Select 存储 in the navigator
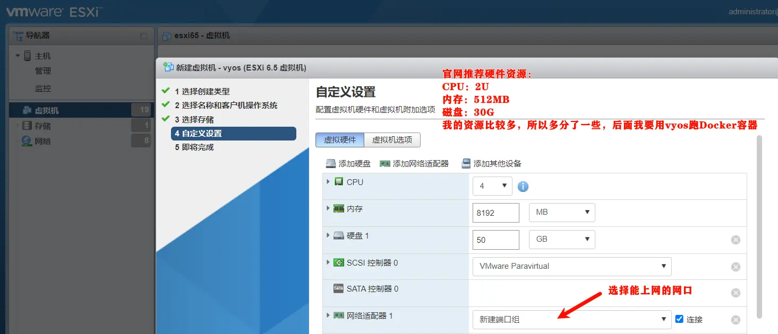 coord(43,126)
